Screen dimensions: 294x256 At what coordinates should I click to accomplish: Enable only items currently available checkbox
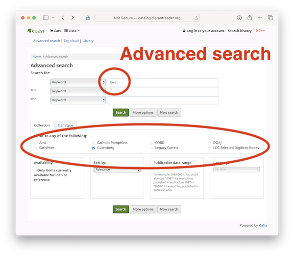click(x=35, y=171)
